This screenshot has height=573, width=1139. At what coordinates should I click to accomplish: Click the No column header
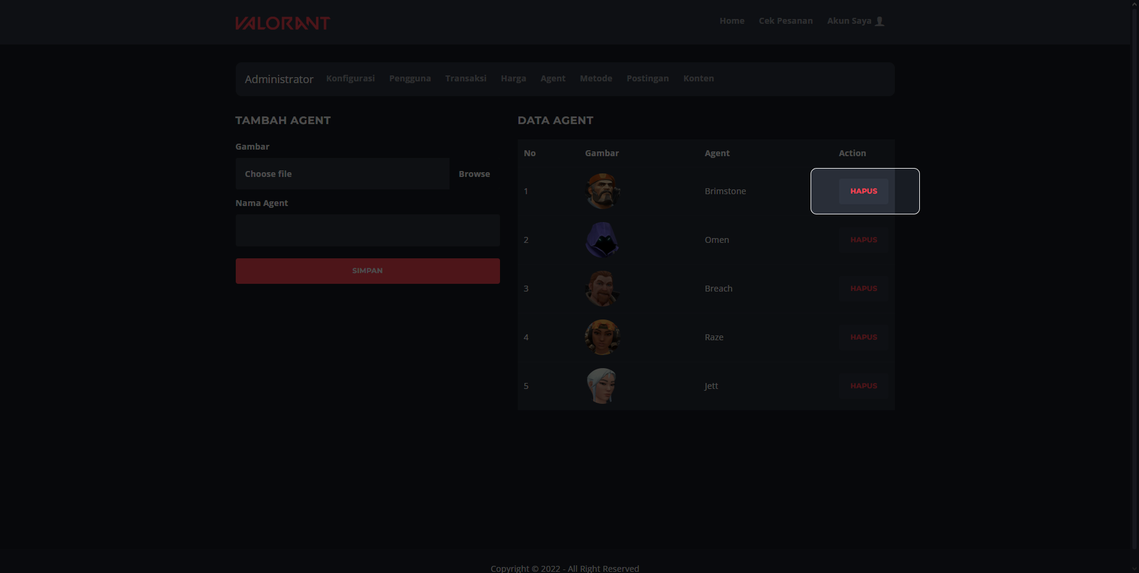[x=530, y=153]
